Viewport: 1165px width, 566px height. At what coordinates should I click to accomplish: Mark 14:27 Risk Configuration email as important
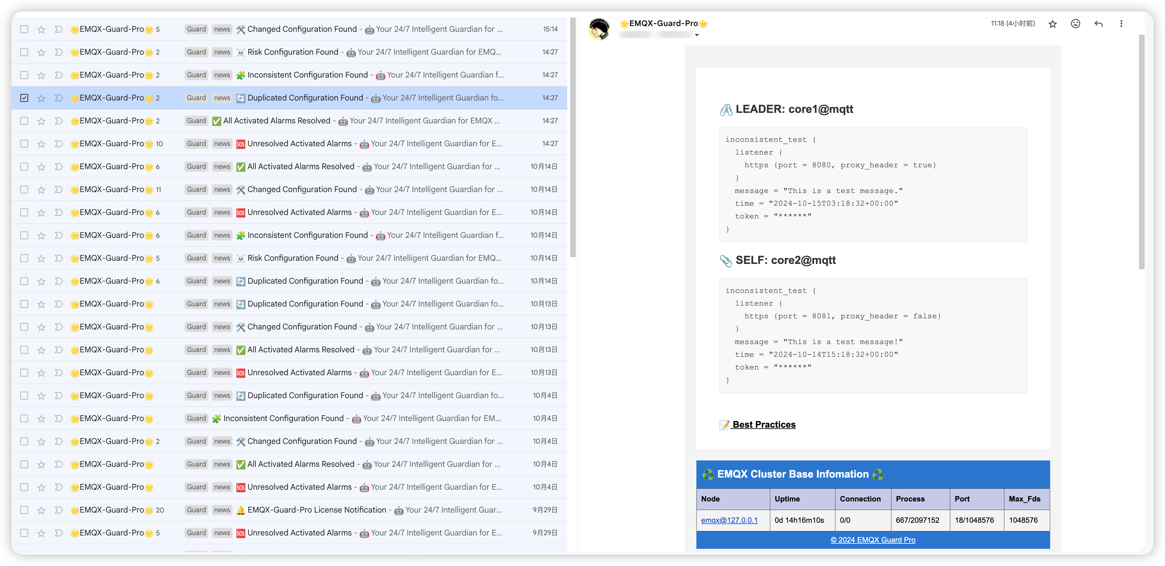coord(58,52)
